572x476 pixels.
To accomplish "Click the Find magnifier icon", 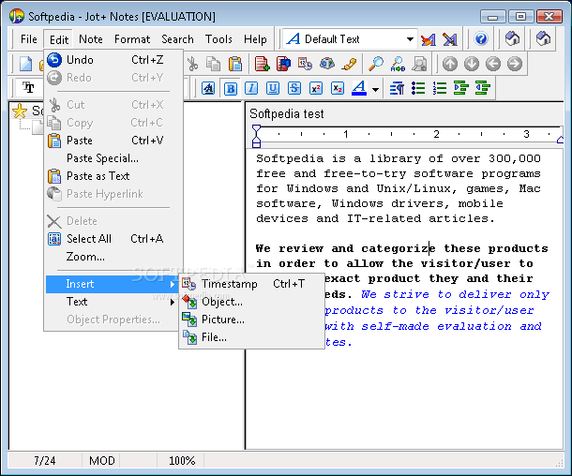I will 376,64.
